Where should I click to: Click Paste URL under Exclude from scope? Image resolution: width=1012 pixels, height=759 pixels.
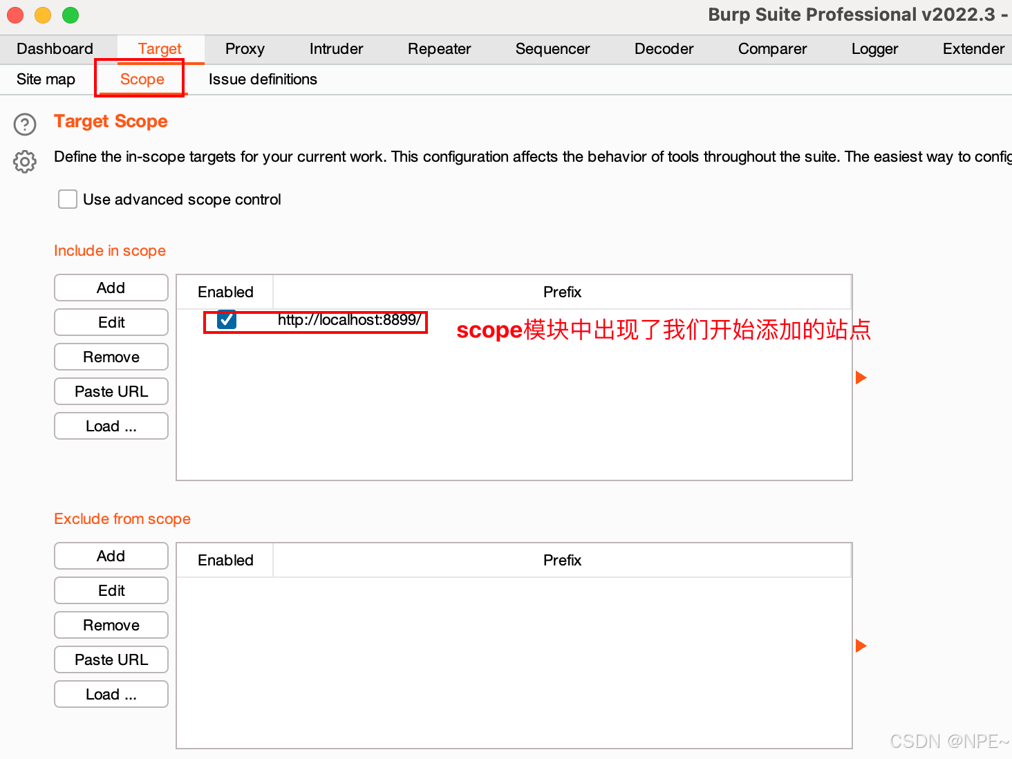click(111, 659)
